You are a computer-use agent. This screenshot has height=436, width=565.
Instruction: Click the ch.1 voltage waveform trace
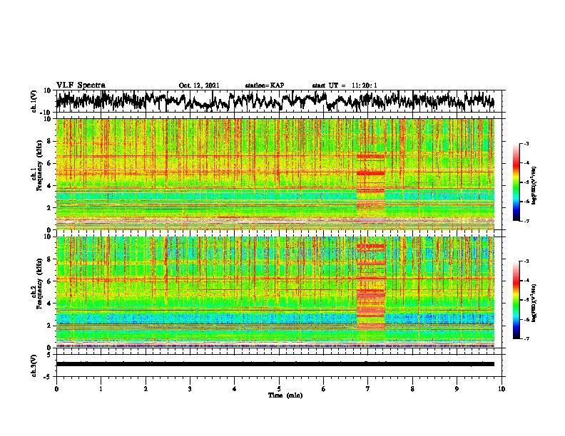coord(275,101)
